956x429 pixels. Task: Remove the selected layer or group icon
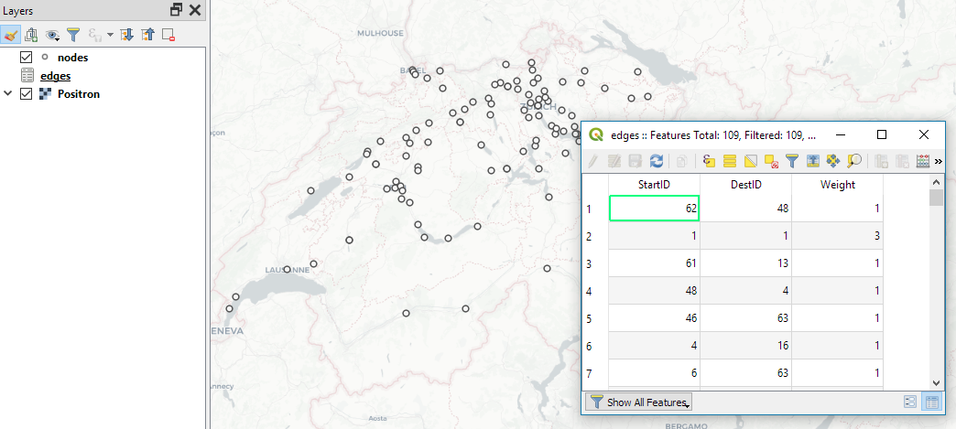point(168,35)
